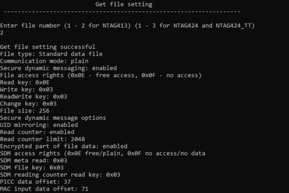
Task: Click the 'Read counter limit: 2048' line
Action: pyautogui.click(x=42, y=139)
